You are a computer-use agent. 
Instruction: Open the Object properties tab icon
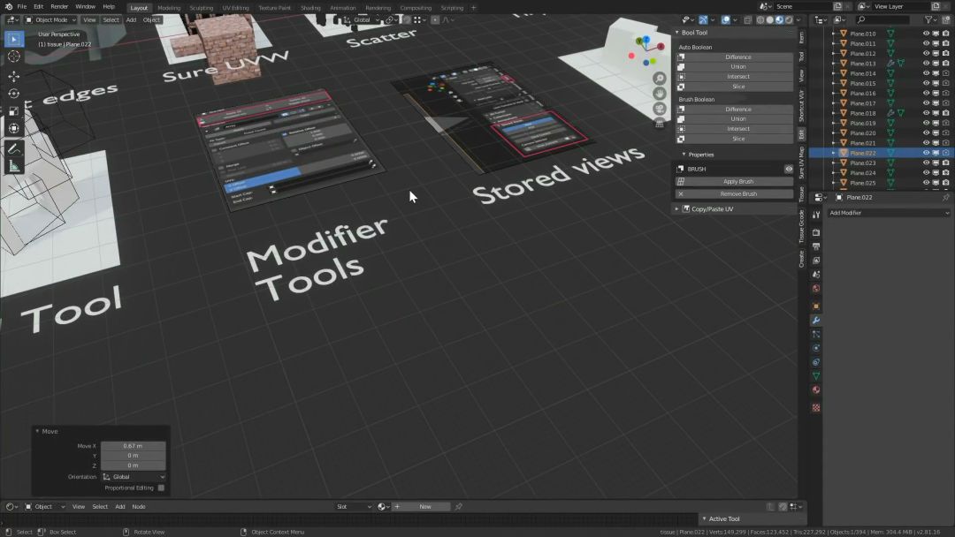(816, 306)
